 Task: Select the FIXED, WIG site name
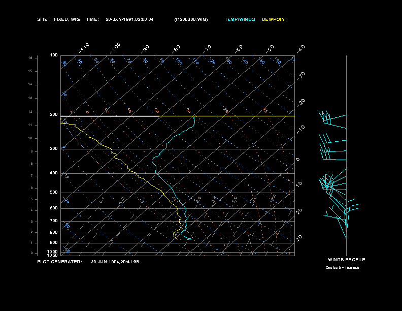[x=67, y=19]
